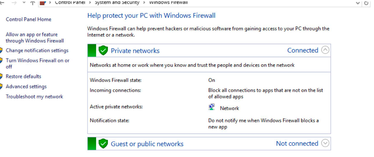Select the System and Security breadcrumb
This screenshot has width=374, height=157.
coord(117,3)
